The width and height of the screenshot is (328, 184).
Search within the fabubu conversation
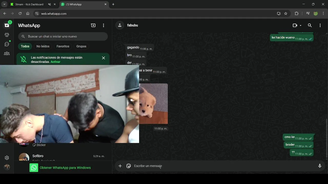click(x=310, y=25)
